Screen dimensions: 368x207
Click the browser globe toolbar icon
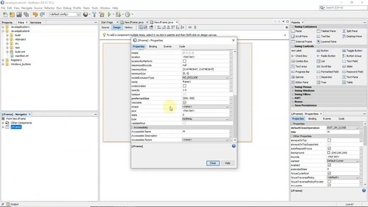point(86,14)
